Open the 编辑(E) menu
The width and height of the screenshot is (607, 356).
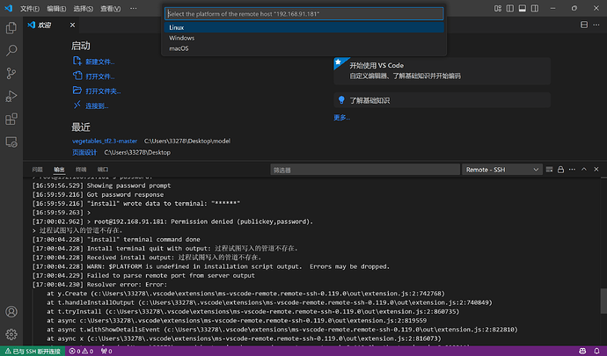point(56,9)
